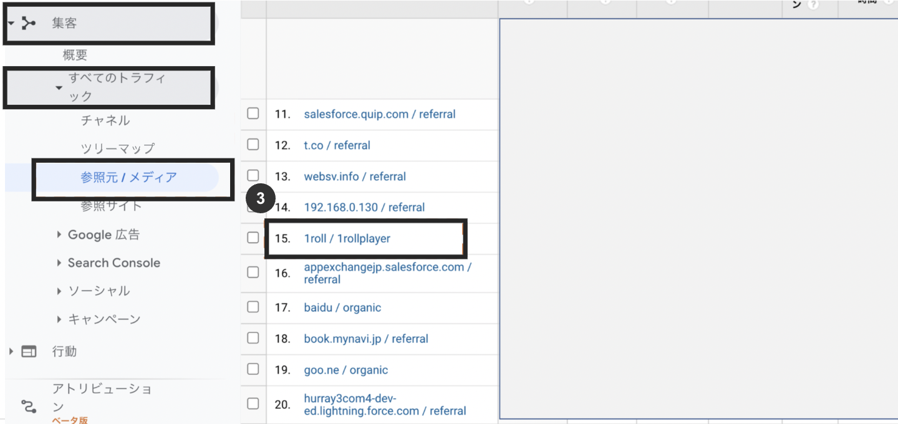898x424 pixels.
Task: Click the Acquisition (集客) branching icon
Action: (x=29, y=24)
